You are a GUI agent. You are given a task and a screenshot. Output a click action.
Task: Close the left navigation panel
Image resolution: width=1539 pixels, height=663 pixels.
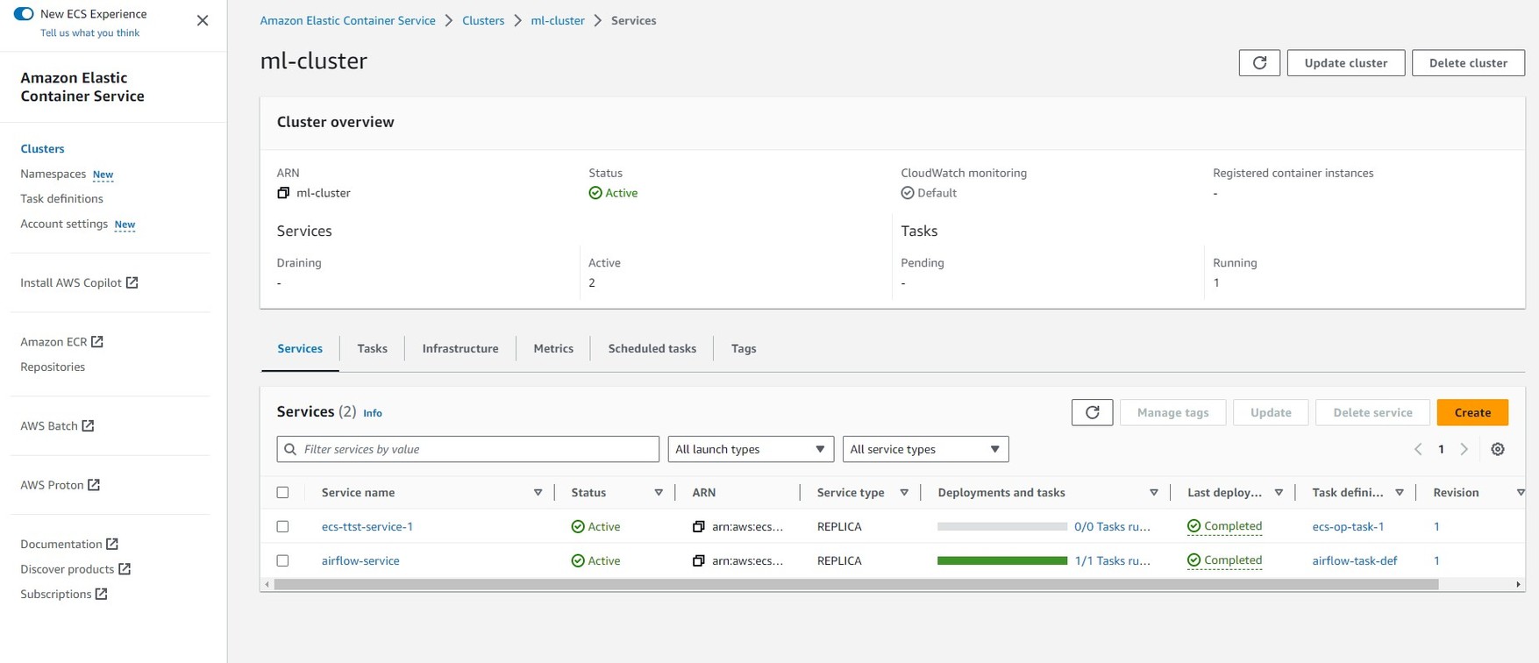pos(203,20)
